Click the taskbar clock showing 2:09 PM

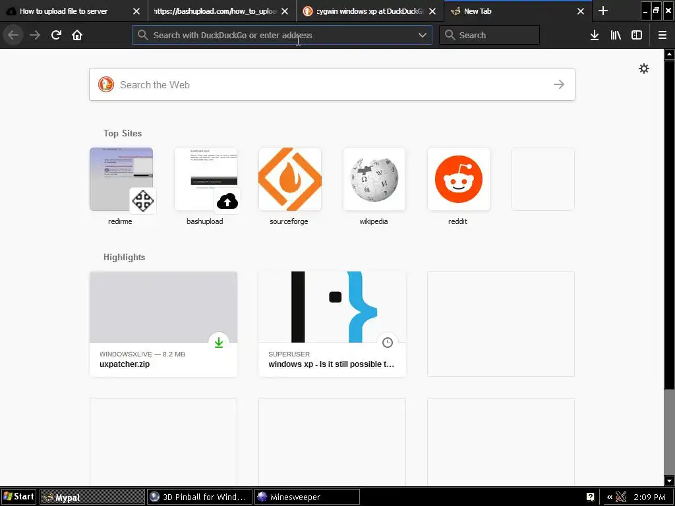point(649,497)
